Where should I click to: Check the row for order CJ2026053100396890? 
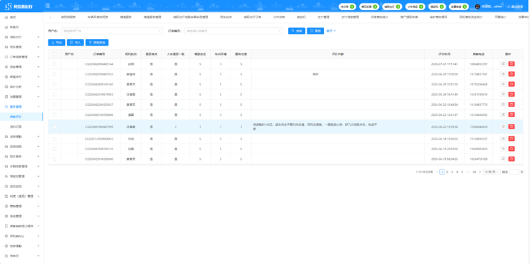pyautogui.click(x=54, y=159)
